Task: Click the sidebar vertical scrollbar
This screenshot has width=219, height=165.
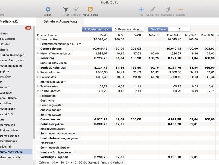Action: (x=34, y=82)
